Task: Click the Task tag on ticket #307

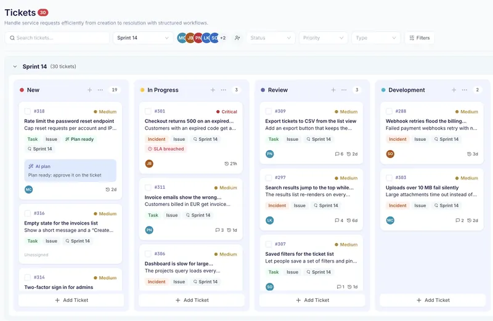Action: click(274, 272)
